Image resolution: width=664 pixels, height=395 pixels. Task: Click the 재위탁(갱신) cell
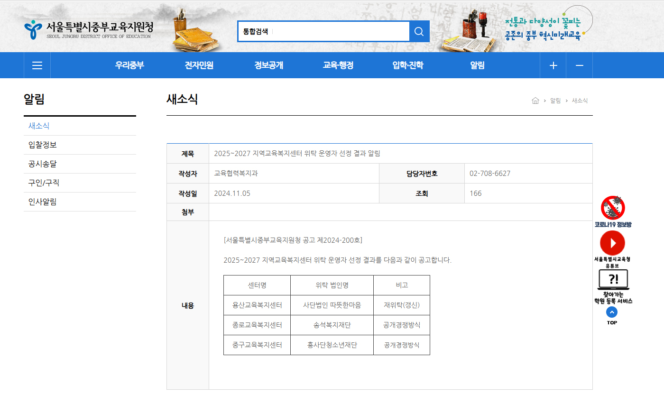click(402, 305)
